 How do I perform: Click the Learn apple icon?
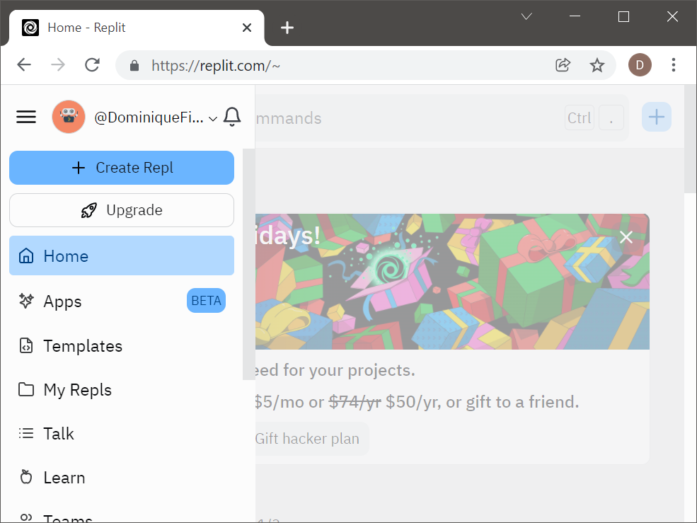(26, 477)
